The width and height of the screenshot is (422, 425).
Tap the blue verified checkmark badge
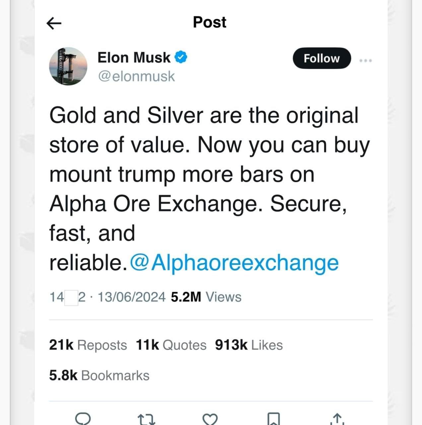point(181,57)
